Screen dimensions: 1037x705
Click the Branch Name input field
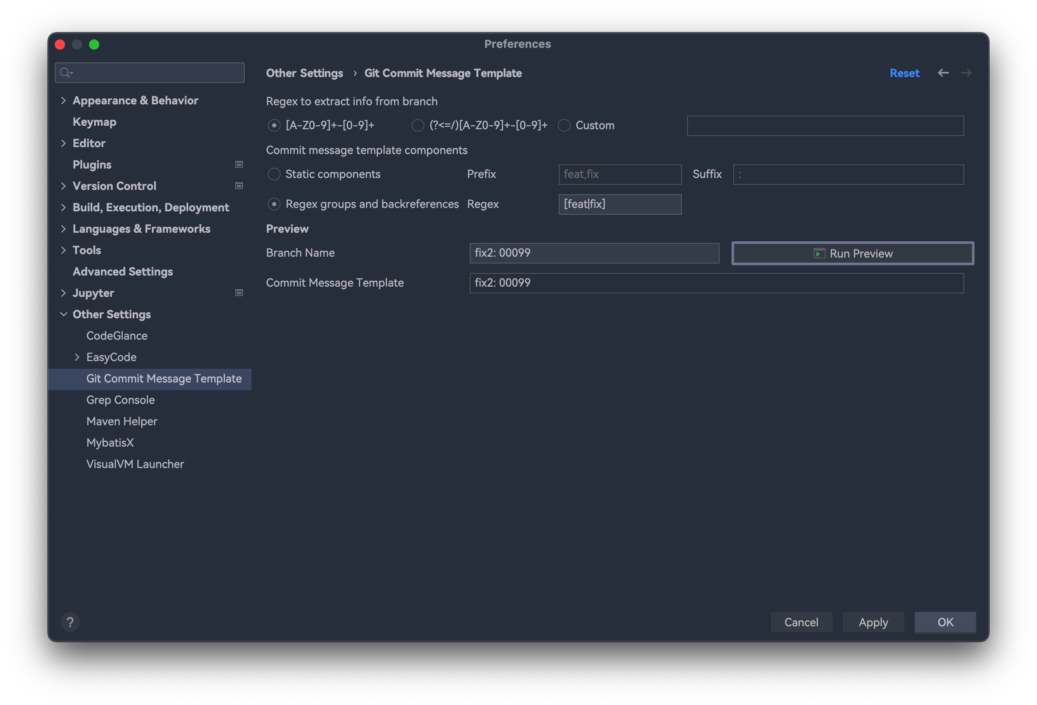click(x=594, y=253)
